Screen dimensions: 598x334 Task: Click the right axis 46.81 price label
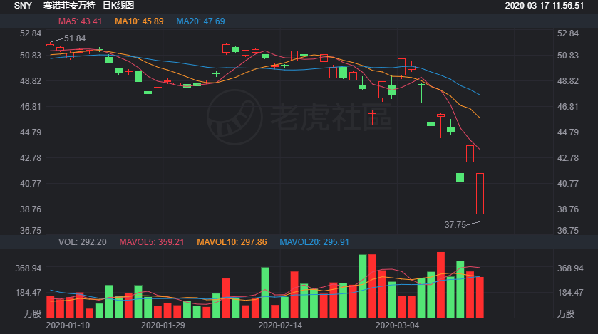click(568, 107)
